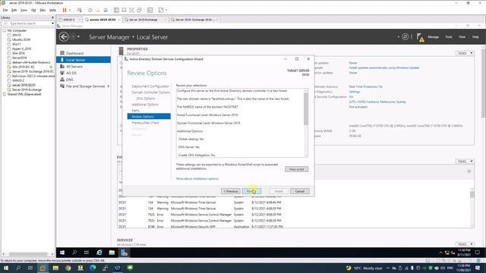Expand File and Storage Services arrow
Image resolution: width=486 pixels, height=273 pixels.
pos(108,86)
